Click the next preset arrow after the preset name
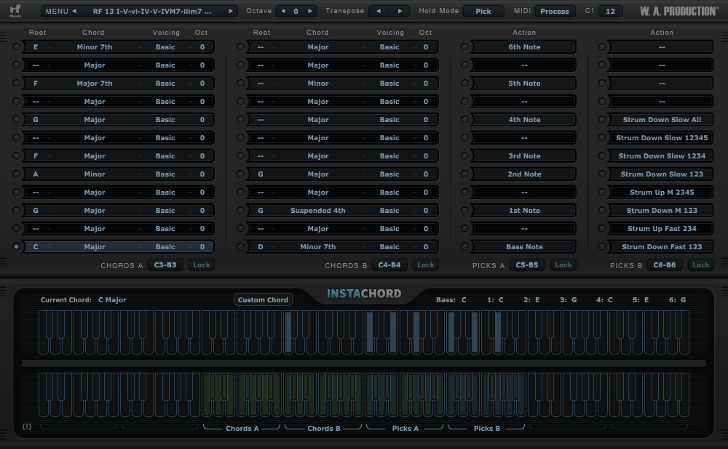The width and height of the screenshot is (728, 449). pyautogui.click(x=230, y=11)
